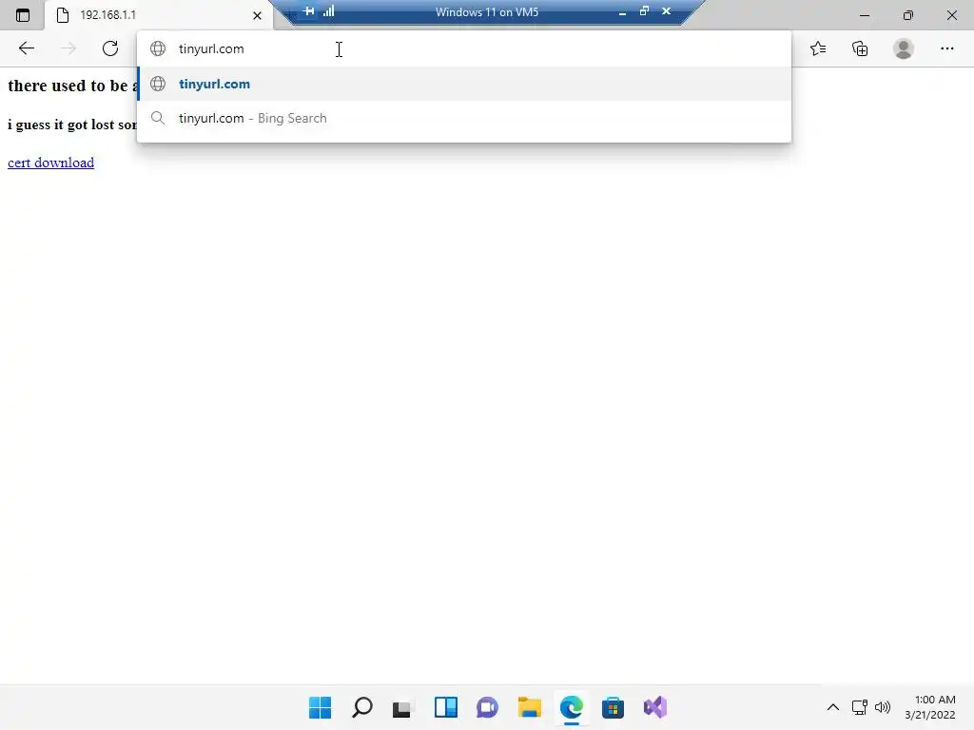The width and height of the screenshot is (974, 730).
Task: Open the tab actions menu icon
Action: 23,15
